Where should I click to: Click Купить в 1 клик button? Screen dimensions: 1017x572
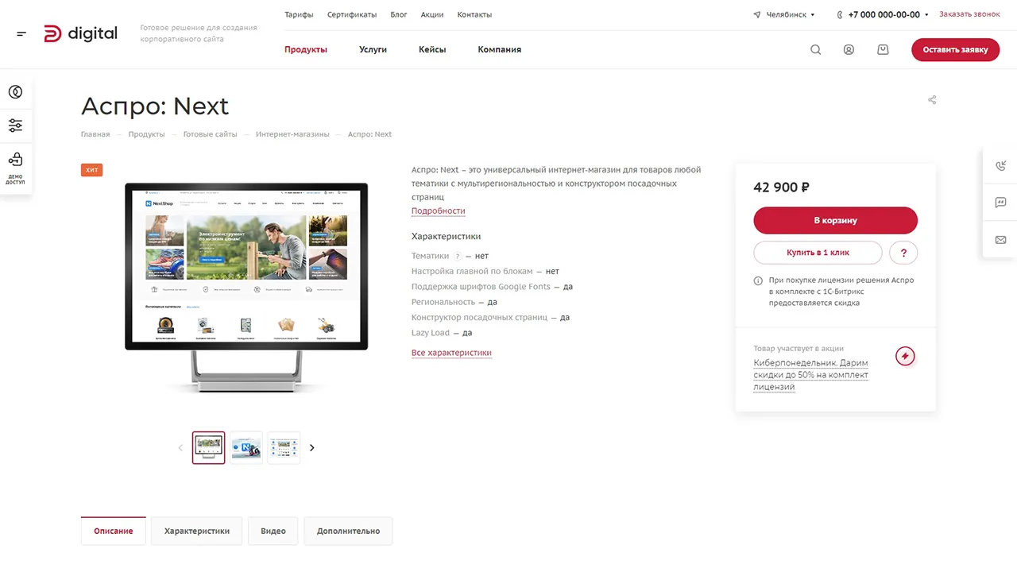(x=818, y=253)
